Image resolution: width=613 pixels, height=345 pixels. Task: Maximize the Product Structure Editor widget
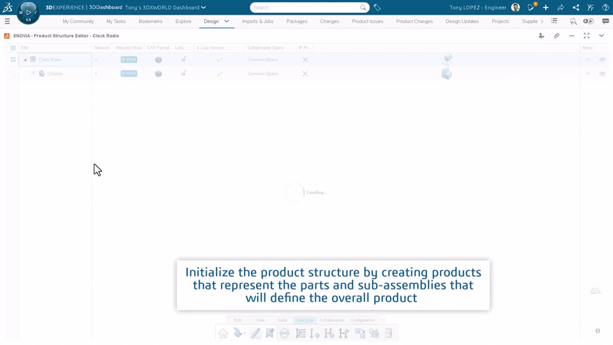[x=586, y=36]
